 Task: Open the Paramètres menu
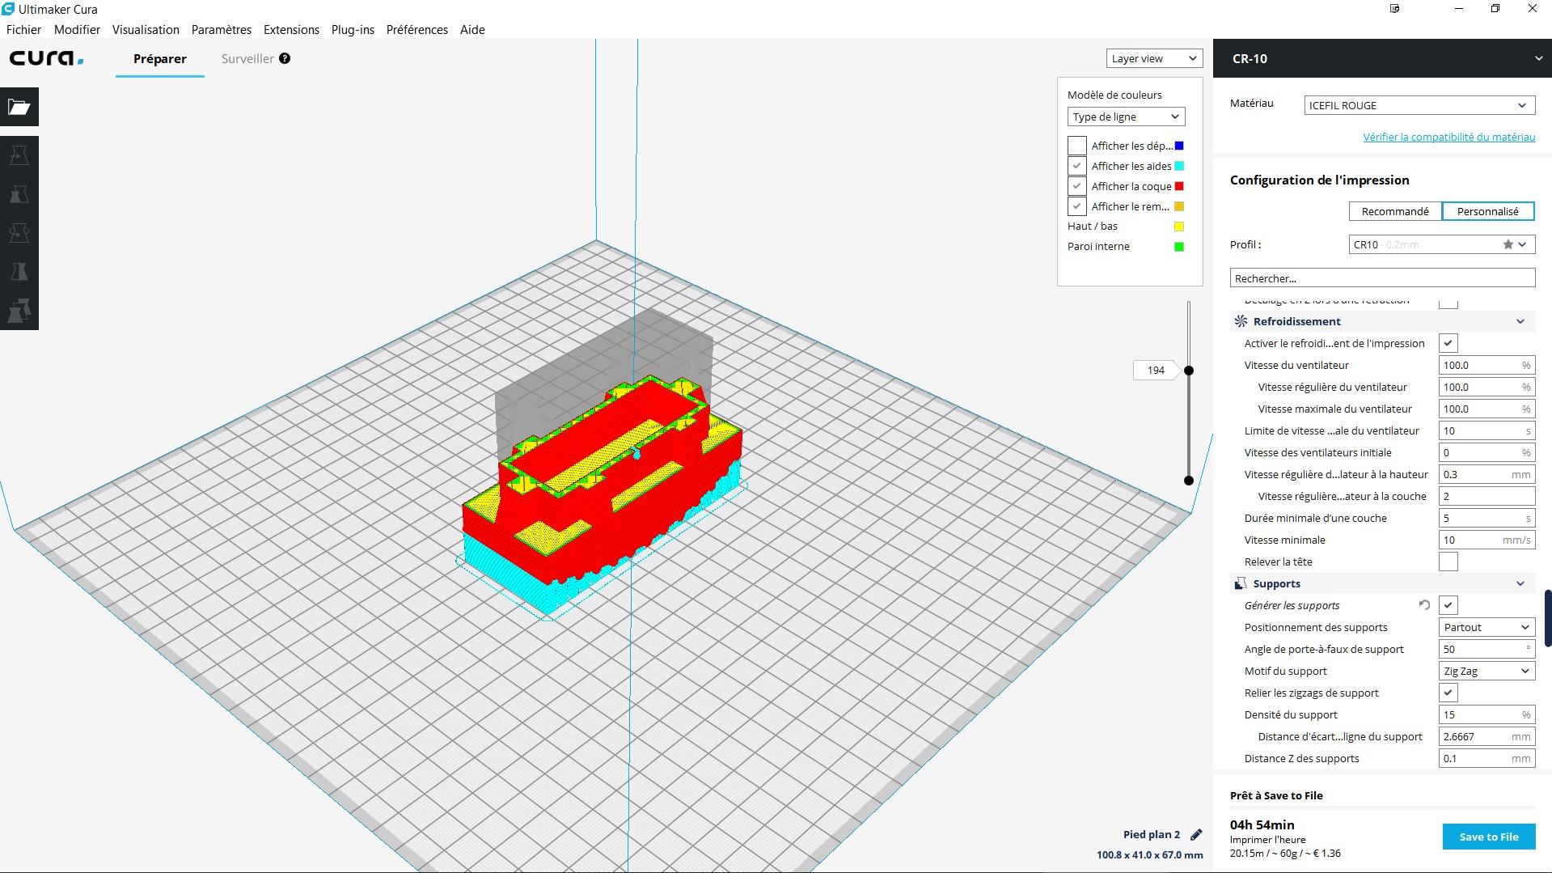point(221,30)
